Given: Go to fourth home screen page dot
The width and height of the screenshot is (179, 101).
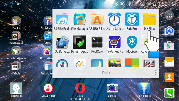Looking at the screenshot, I should (85, 99).
